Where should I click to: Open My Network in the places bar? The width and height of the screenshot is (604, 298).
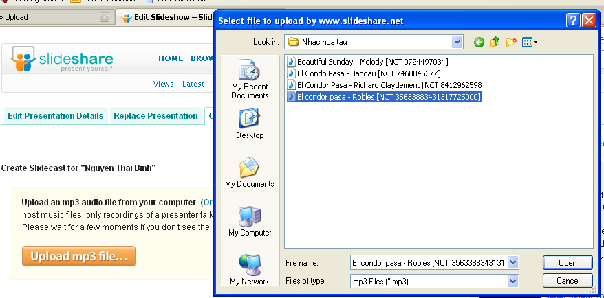[250, 270]
